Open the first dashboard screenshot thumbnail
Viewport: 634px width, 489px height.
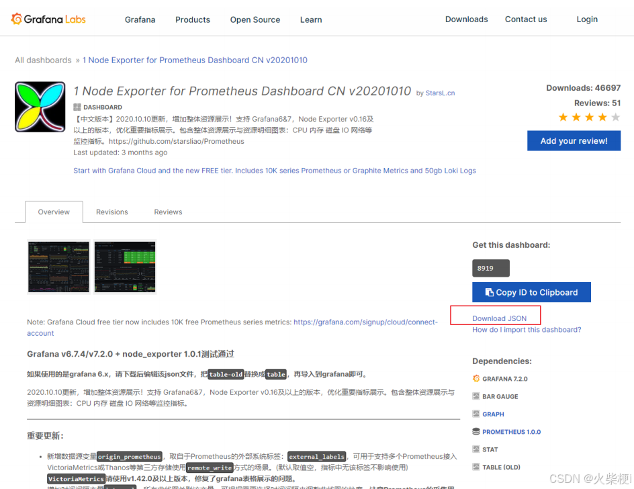[58, 267]
